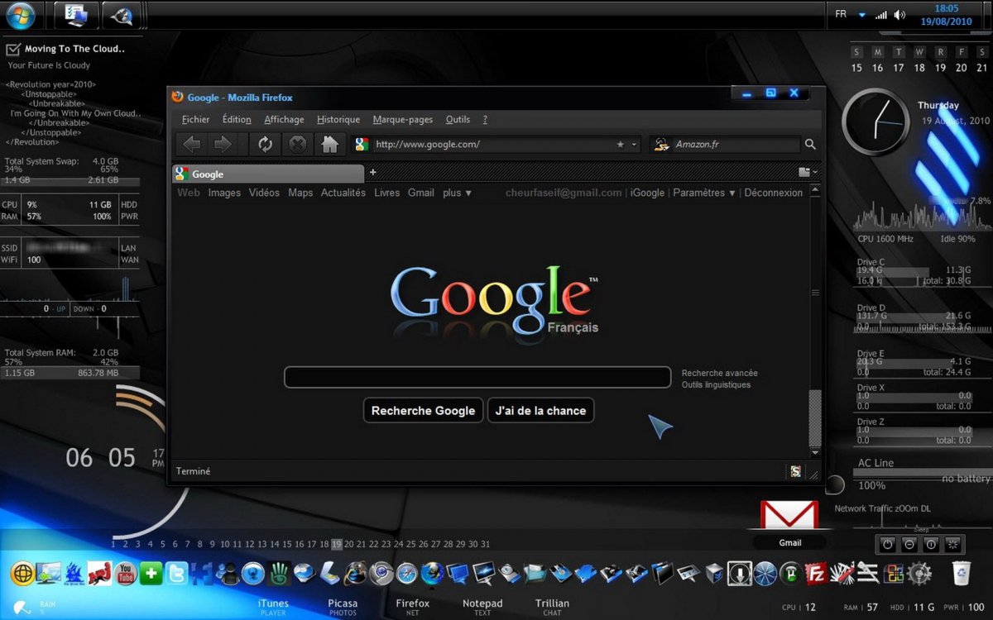Click the Firefox vertical scrollbar thumb
993x620 pixels.
click(815, 417)
